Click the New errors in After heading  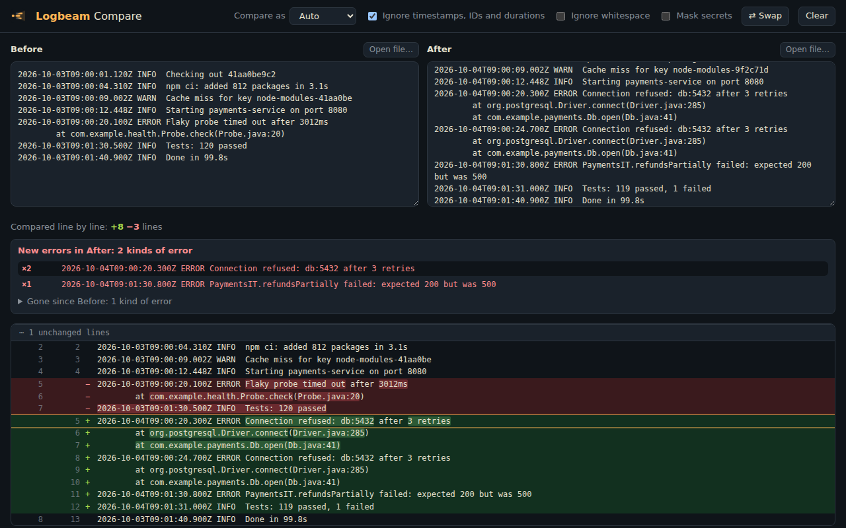coord(105,251)
